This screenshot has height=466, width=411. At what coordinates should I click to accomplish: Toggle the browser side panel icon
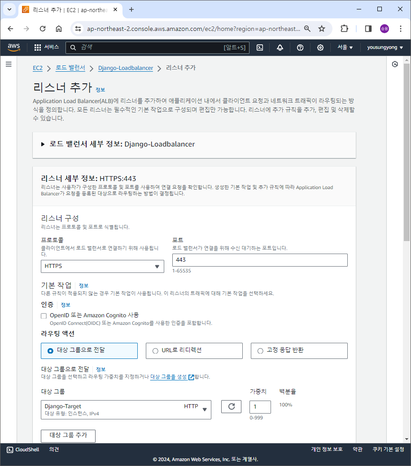tap(368, 29)
